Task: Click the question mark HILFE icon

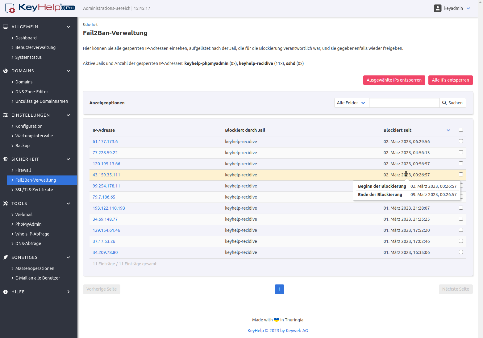Action: coord(6,292)
